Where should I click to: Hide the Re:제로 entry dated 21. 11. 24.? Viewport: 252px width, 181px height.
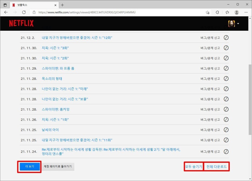[226, 152]
